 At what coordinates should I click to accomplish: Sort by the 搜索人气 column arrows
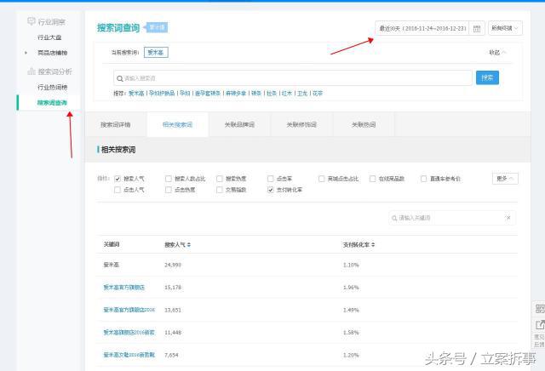189,244
